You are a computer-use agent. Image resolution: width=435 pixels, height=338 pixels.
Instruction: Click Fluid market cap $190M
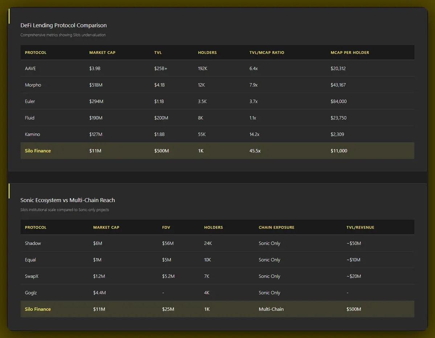click(x=96, y=118)
